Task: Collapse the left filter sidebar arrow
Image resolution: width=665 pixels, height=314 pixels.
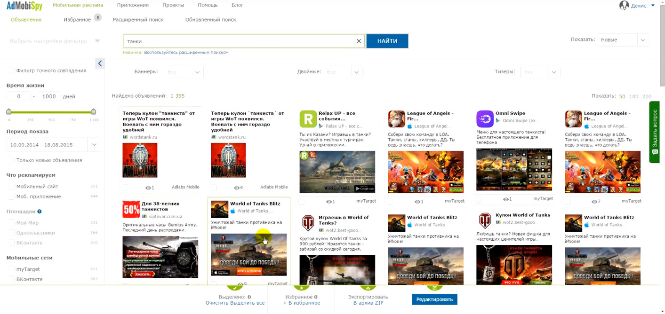Action: (100, 63)
